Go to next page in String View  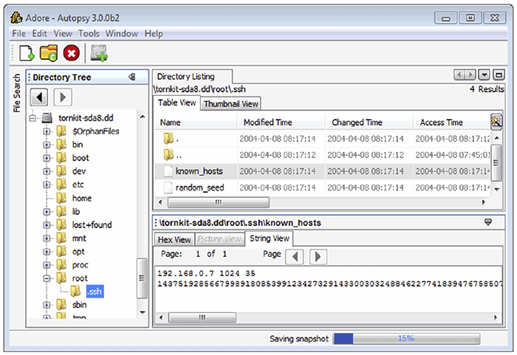point(317,256)
